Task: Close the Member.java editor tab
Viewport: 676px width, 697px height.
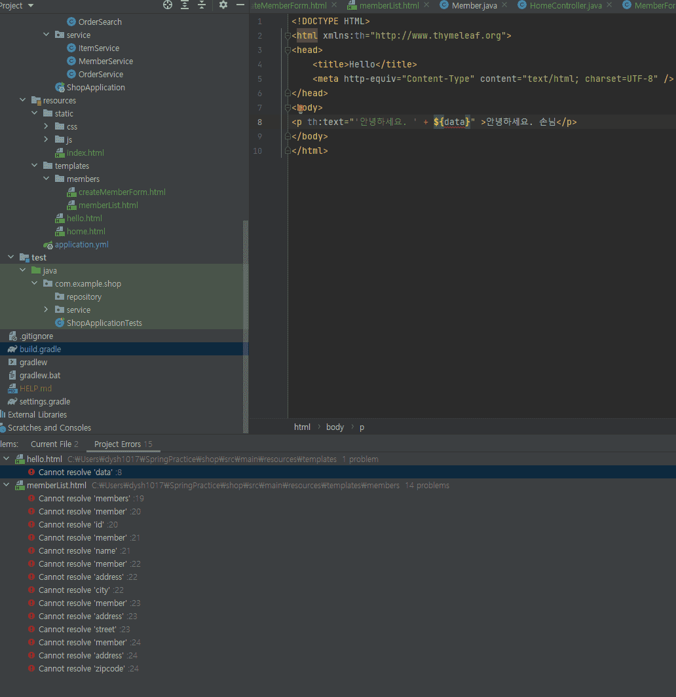Action: point(504,5)
